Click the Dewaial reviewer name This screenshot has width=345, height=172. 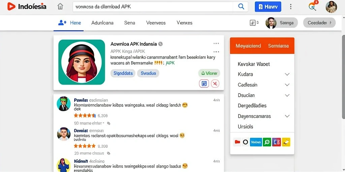tap(81, 131)
